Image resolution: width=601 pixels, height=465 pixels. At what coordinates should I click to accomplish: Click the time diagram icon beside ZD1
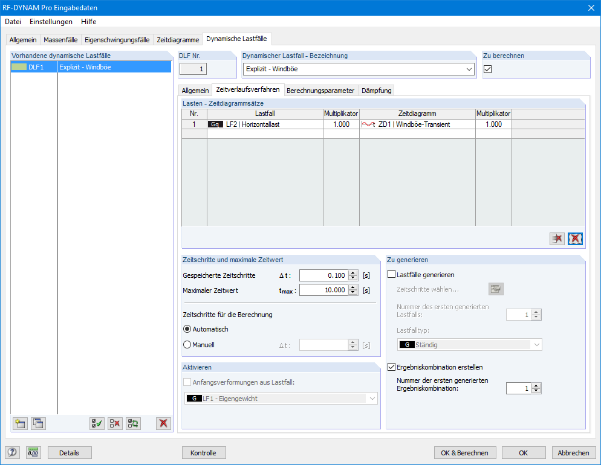(368, 124)
